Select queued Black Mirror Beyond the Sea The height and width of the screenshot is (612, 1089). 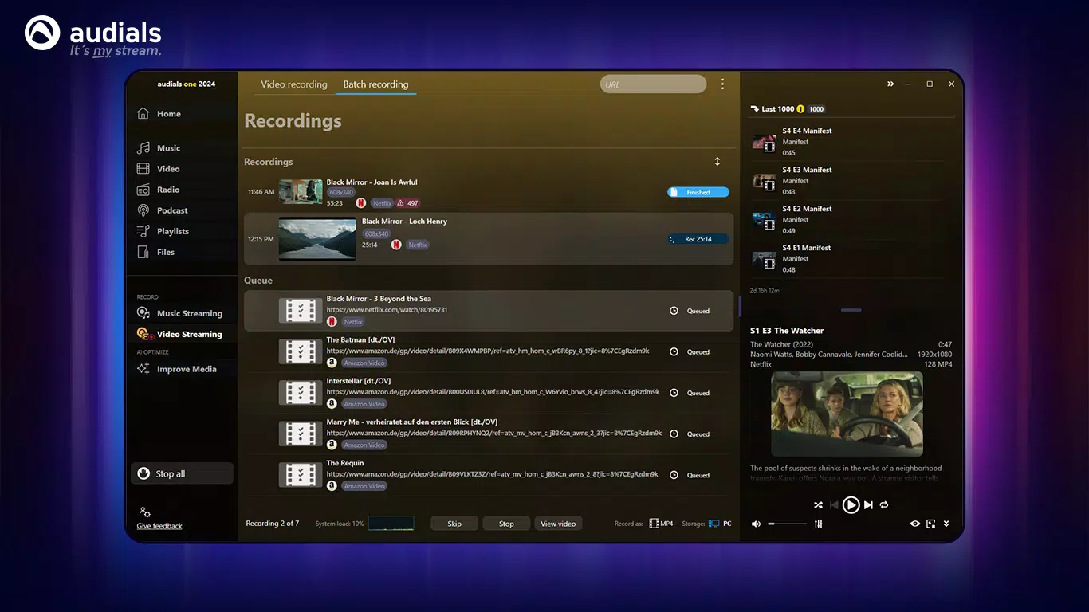[488, 311]
